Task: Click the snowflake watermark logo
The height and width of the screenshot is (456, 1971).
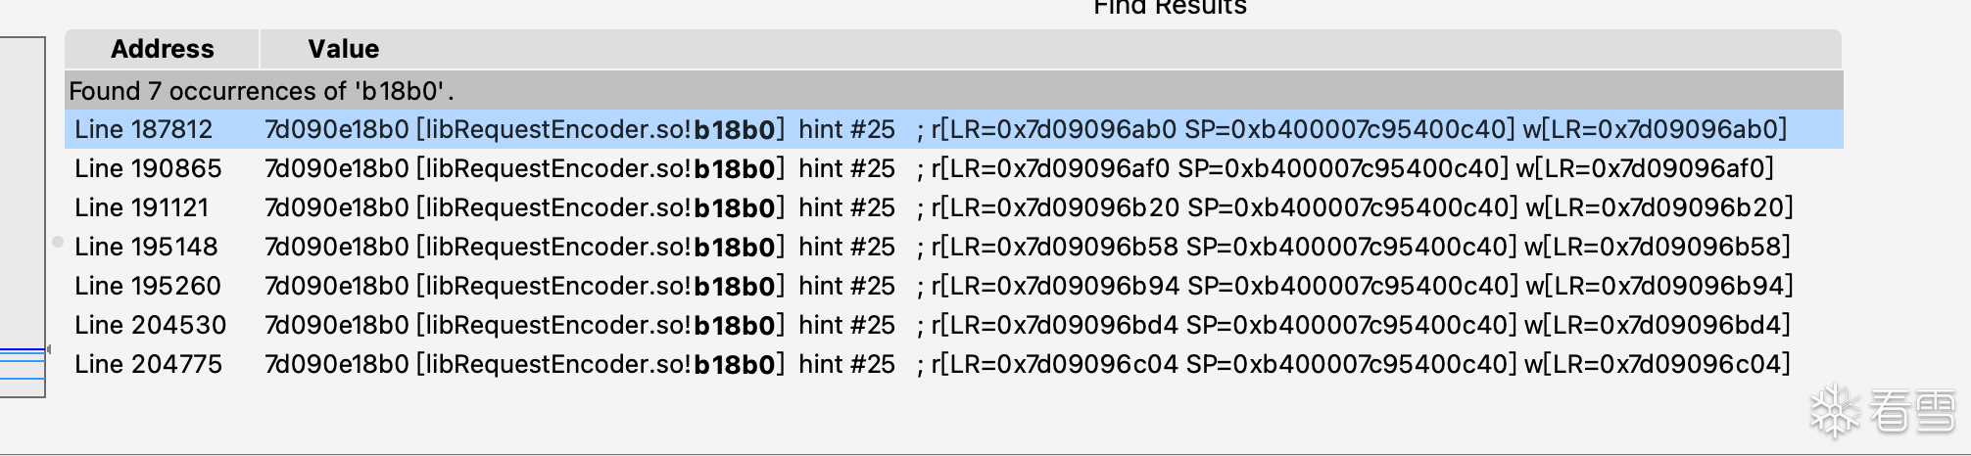Action: pyautogui.click(x=1834, y=410)
